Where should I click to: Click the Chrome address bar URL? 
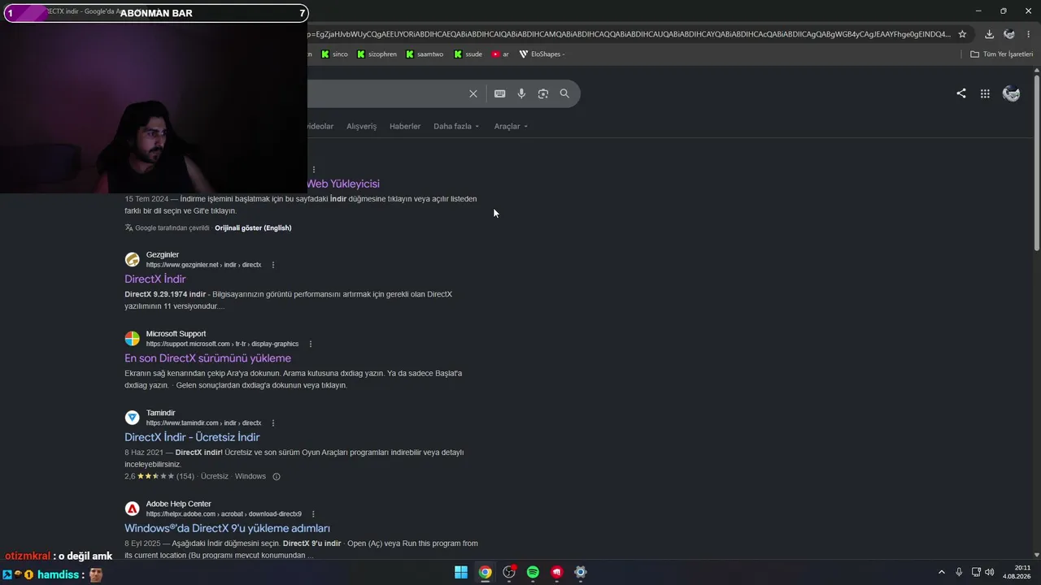628,34
